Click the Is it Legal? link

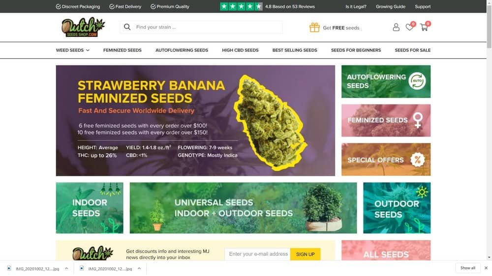click(356, 6)
